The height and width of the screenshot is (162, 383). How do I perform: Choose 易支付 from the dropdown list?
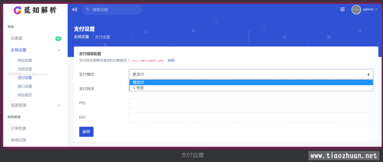pyautogui.click(x=251, y=82)
